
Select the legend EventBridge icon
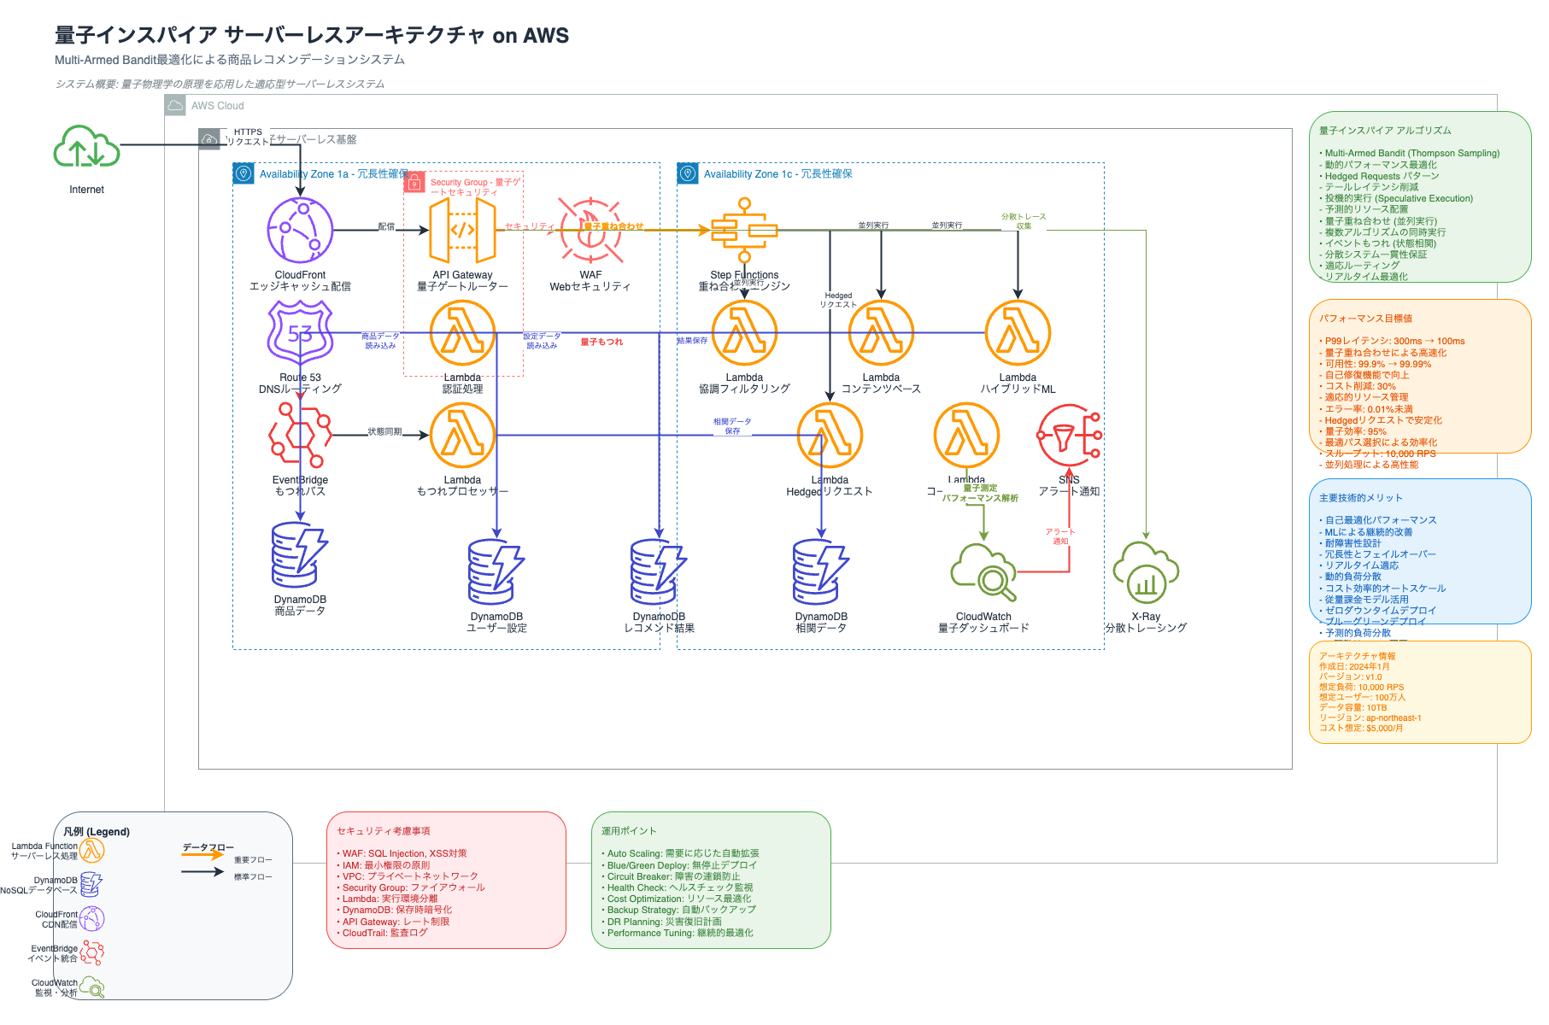click(91, 952)
